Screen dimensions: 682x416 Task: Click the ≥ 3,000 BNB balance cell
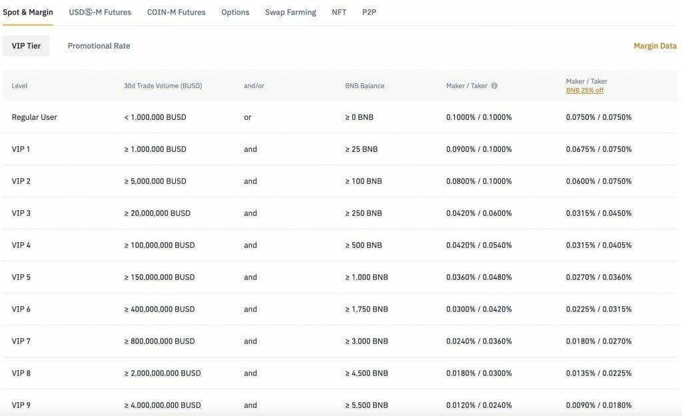367,341
